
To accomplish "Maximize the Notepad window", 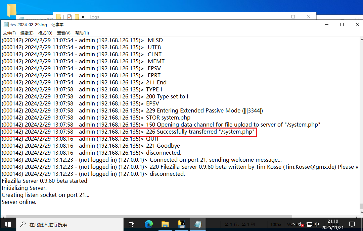I will 342,24.
